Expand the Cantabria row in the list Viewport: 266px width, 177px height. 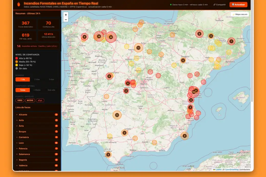click(37, 137)
